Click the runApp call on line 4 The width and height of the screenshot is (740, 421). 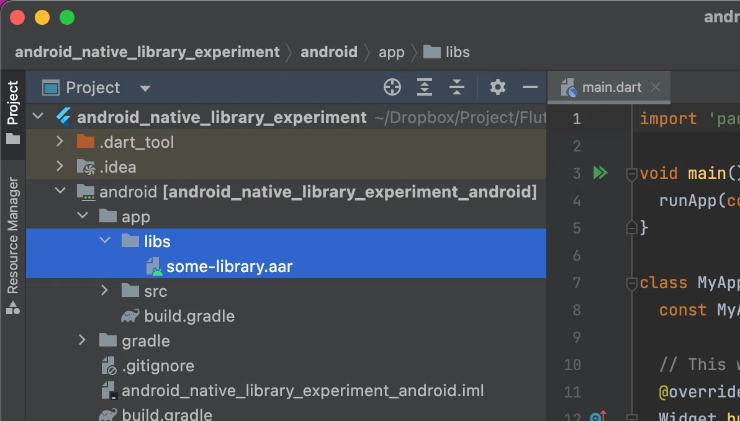[700, 201]
